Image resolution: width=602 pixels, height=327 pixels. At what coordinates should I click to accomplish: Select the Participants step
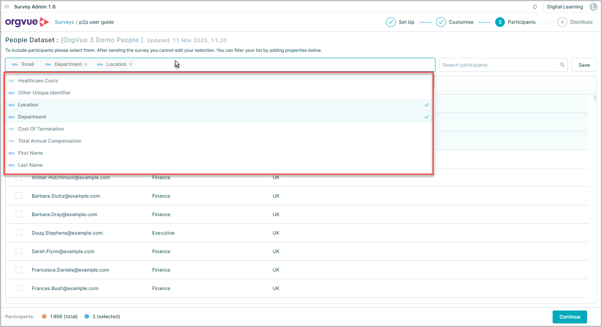coord(515,22)
